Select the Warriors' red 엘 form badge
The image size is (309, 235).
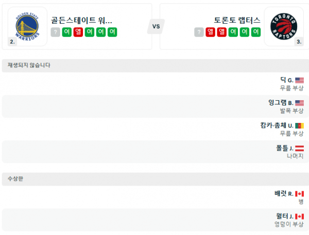pyautogui.click(x=78, y=32)
